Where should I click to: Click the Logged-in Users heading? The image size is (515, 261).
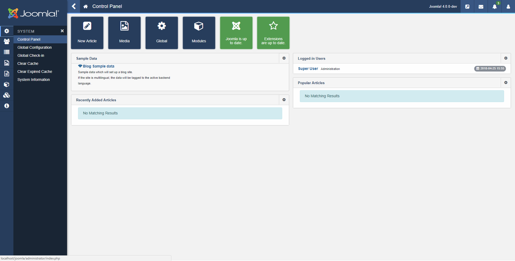coord(311,58)
